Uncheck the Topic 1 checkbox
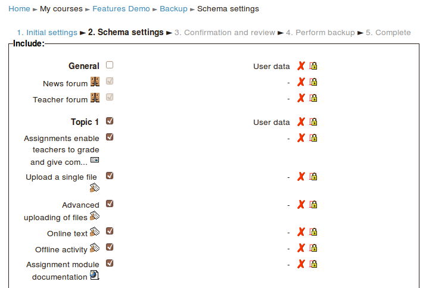Image resolution: width=426 pixels, height=288 pixels. (x=110, y=121)
